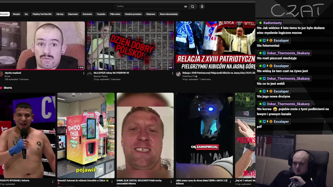The image size is (333, 187).
Task: Focus the Szukaj search field
Action: click(x=152, y=6)
